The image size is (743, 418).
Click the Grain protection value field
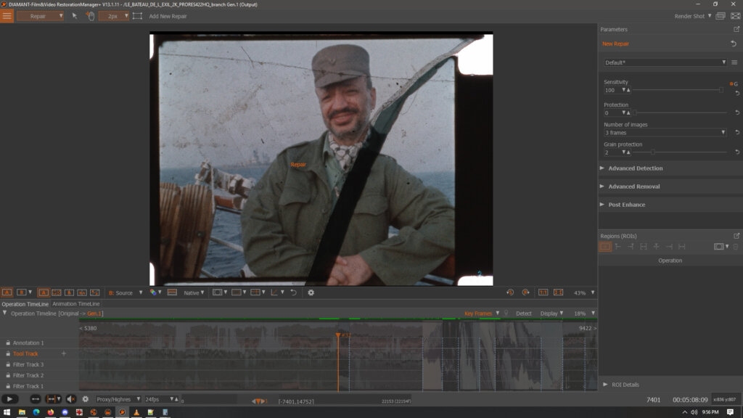612,152
